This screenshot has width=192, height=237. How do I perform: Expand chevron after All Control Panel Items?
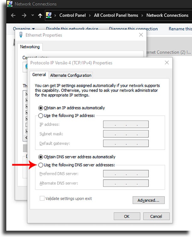142,15
